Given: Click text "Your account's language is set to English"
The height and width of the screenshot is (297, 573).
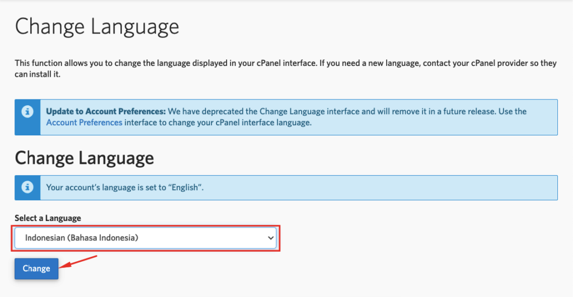Looking at the screenshot, I should (125, 187).
